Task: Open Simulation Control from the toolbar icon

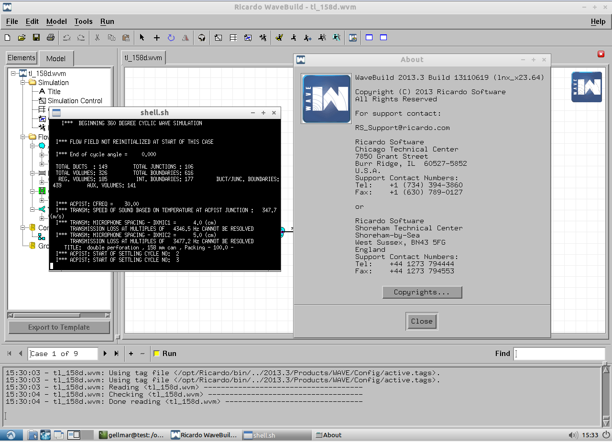Action: (x=219, y=37)
